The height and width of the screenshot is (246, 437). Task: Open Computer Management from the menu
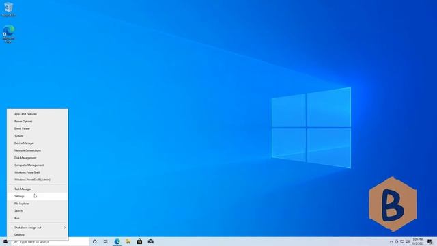pos(38,165)
